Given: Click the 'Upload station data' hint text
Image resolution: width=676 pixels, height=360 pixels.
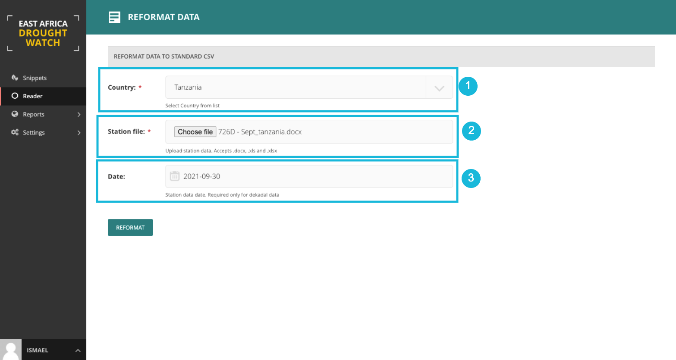Looking at the screenshot, I should pos(221,150).
